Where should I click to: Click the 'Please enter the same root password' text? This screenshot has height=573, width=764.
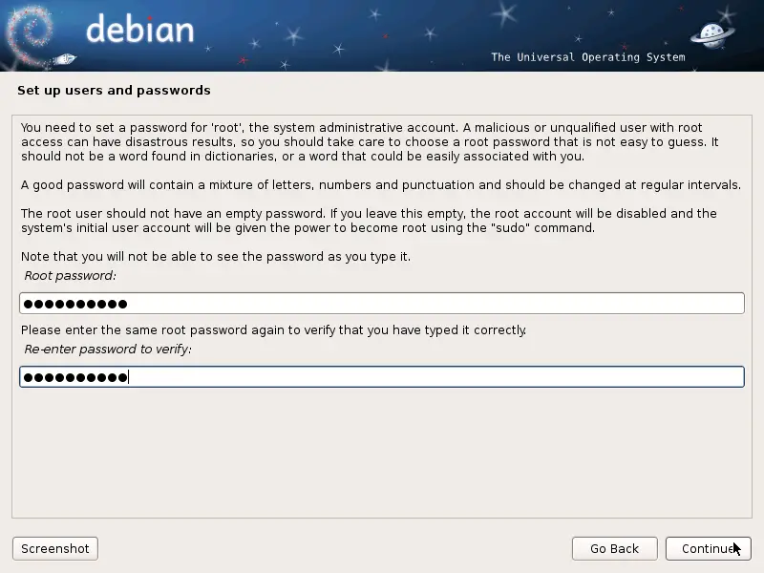click(273, 330)
